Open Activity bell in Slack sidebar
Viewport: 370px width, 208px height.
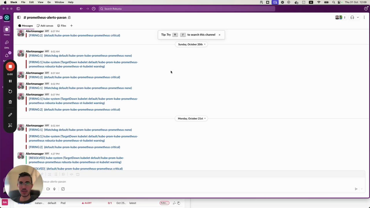pos(7,56)
